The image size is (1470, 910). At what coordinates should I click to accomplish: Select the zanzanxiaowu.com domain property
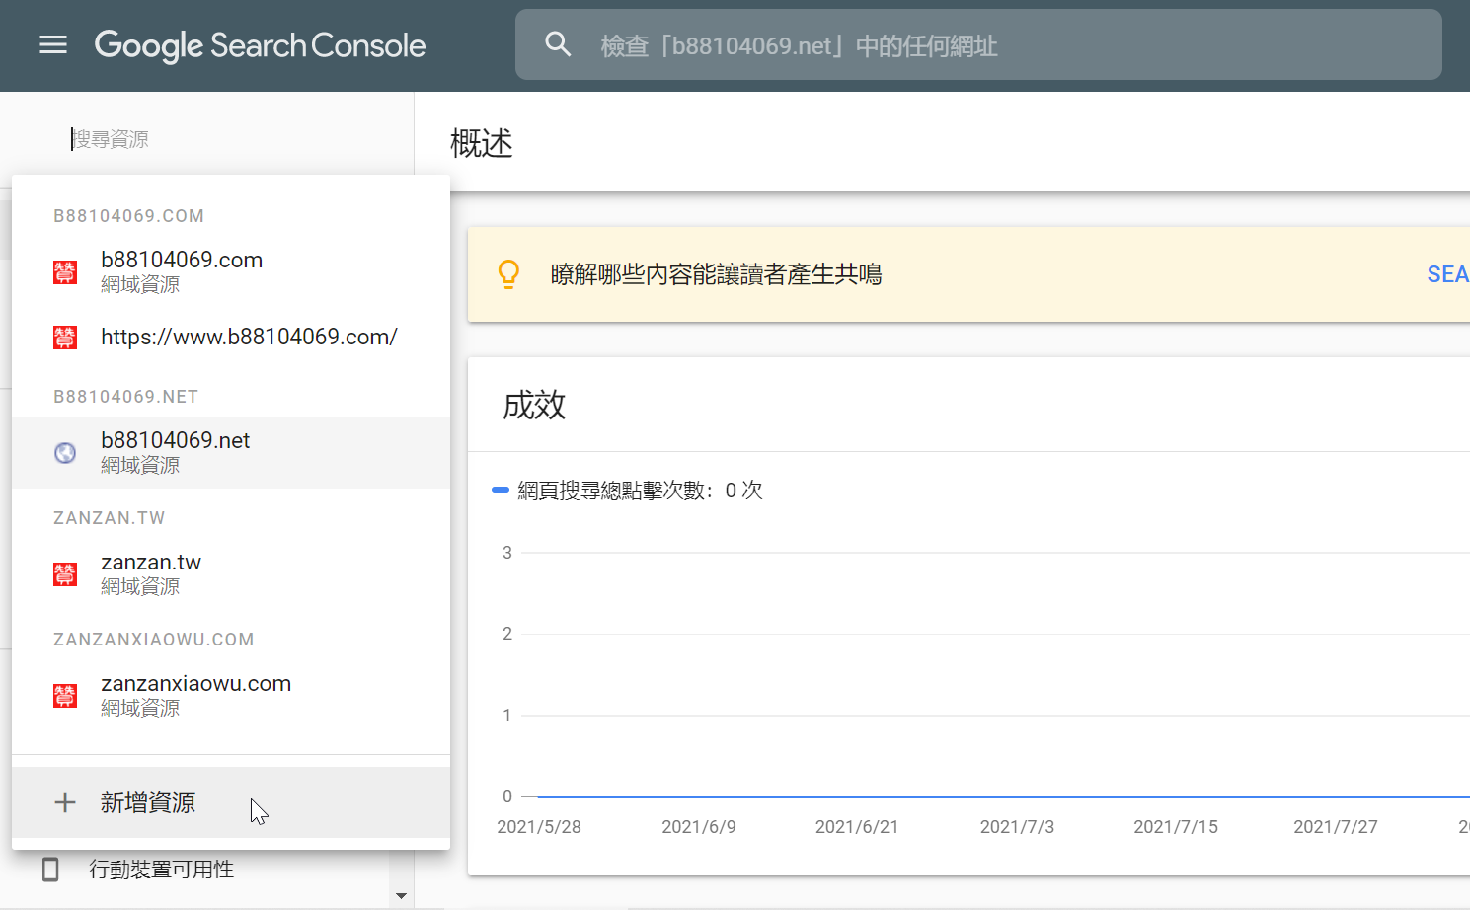tap(231, 695)
